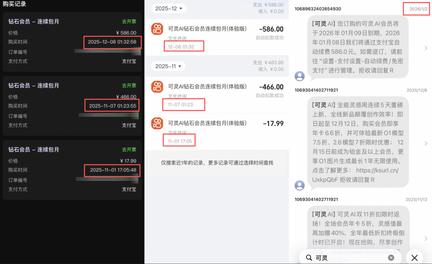This screenshot has height=264, width=432.
Task: Open chevron of 双11 discount message
Action: click(x=426, y=239)
